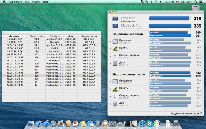206x129 pixels.
Task: Open iBooks orange icon in dock
Action: pyautogui.click(x=105, y=124)
